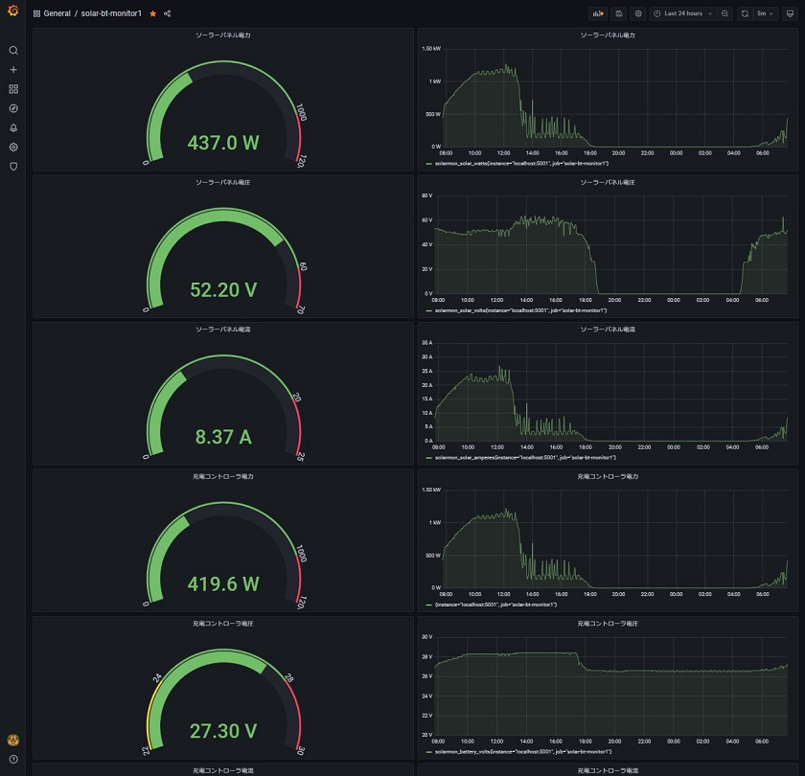Open the user avatar profile
Viewport: 805px width, 776px height.
tap(13, 740)
